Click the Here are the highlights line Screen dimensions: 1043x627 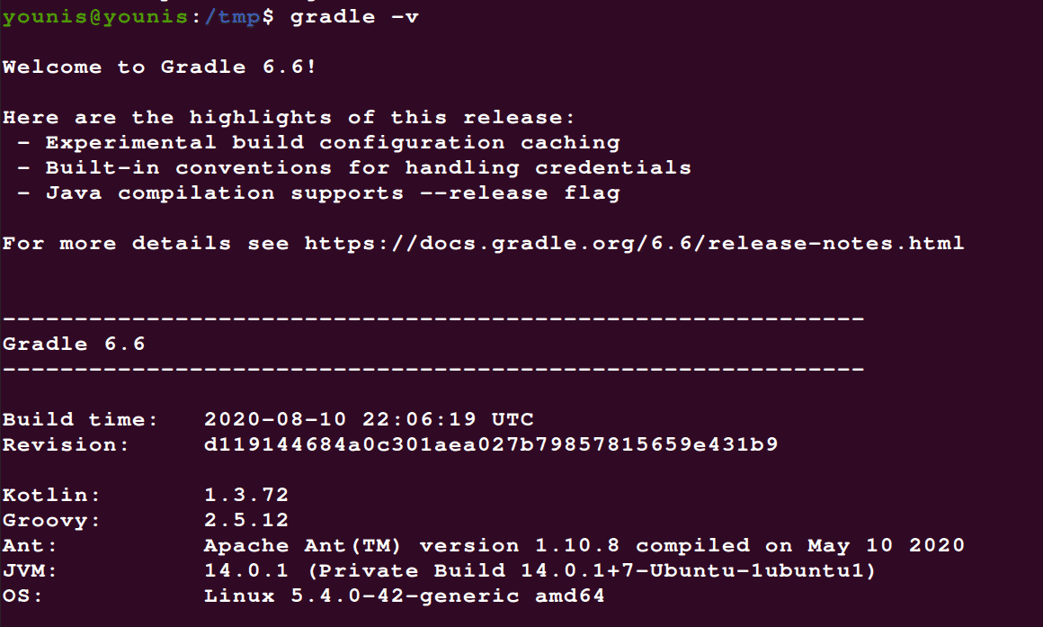[x=289, y=118]
